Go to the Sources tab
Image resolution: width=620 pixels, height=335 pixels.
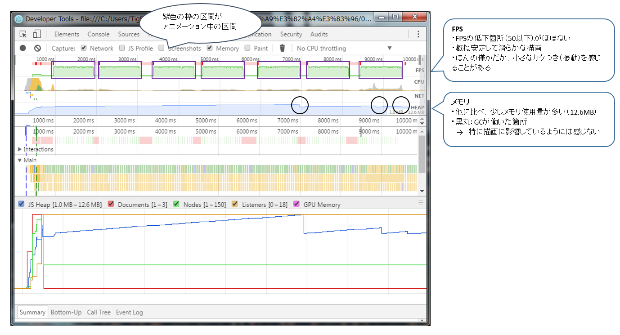(x=129, y=34)
